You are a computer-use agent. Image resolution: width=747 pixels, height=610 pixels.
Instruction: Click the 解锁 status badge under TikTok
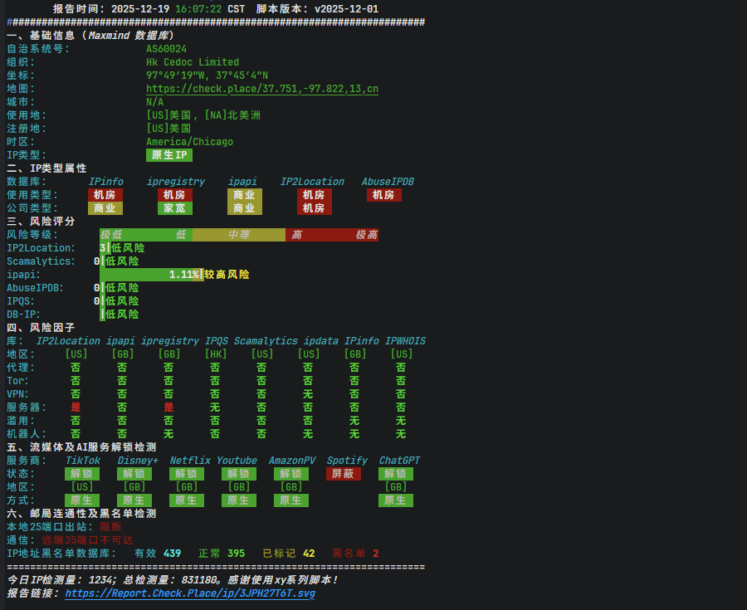coord(82,474)
